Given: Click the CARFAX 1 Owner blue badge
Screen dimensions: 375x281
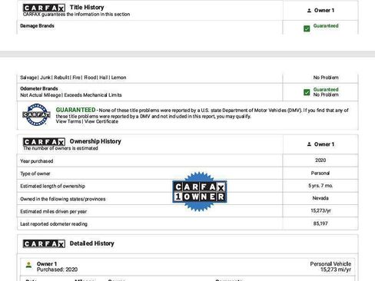Looking at the screenshot, I should click(200, 192).
